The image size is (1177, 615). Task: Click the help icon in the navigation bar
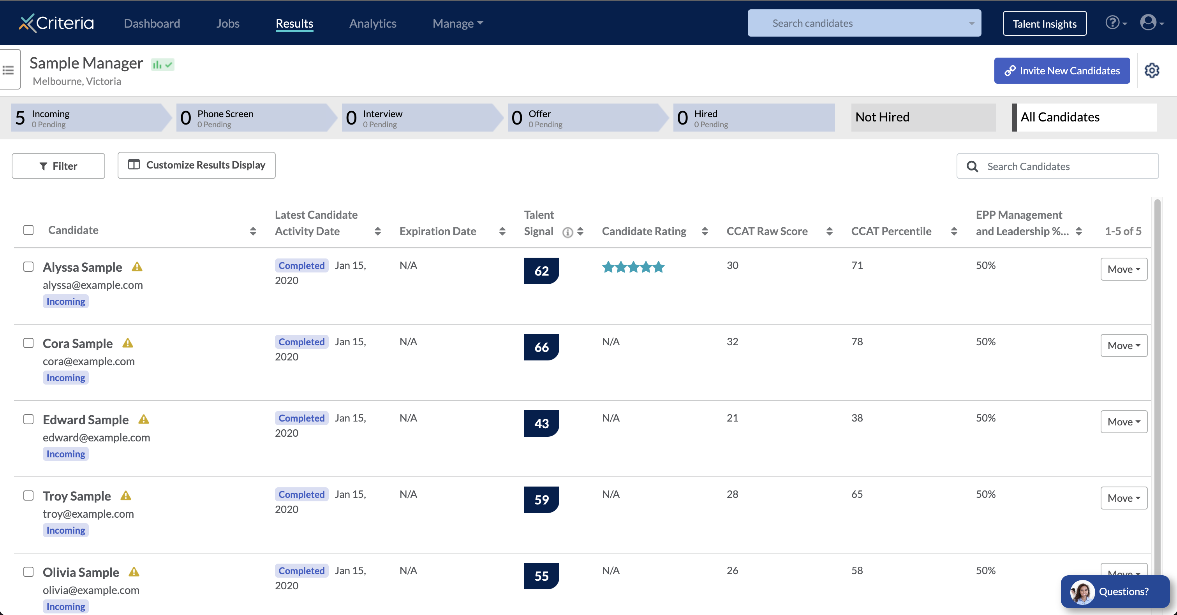click(1112, 23)
